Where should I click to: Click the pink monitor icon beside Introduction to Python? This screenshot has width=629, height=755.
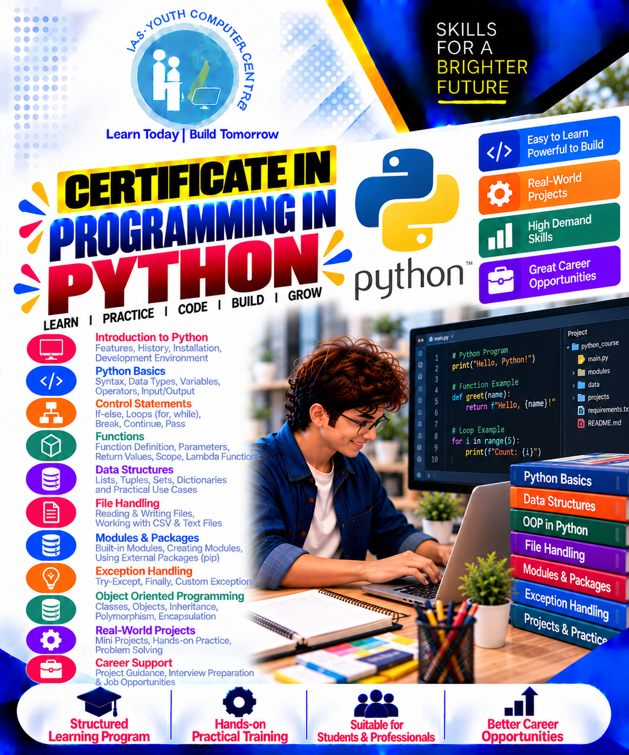click(51, 348)
